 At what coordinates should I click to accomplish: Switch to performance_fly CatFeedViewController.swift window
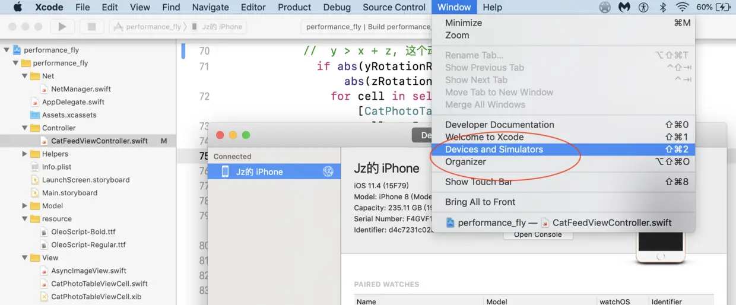[x=563, y=223]
